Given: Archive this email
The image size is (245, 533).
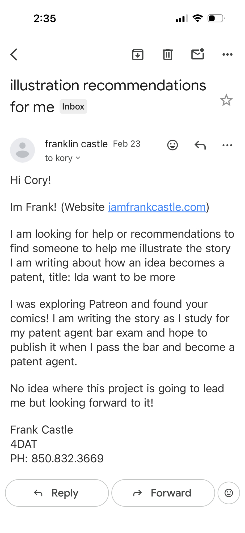Looking at the screenshot, I should [138, 55].
